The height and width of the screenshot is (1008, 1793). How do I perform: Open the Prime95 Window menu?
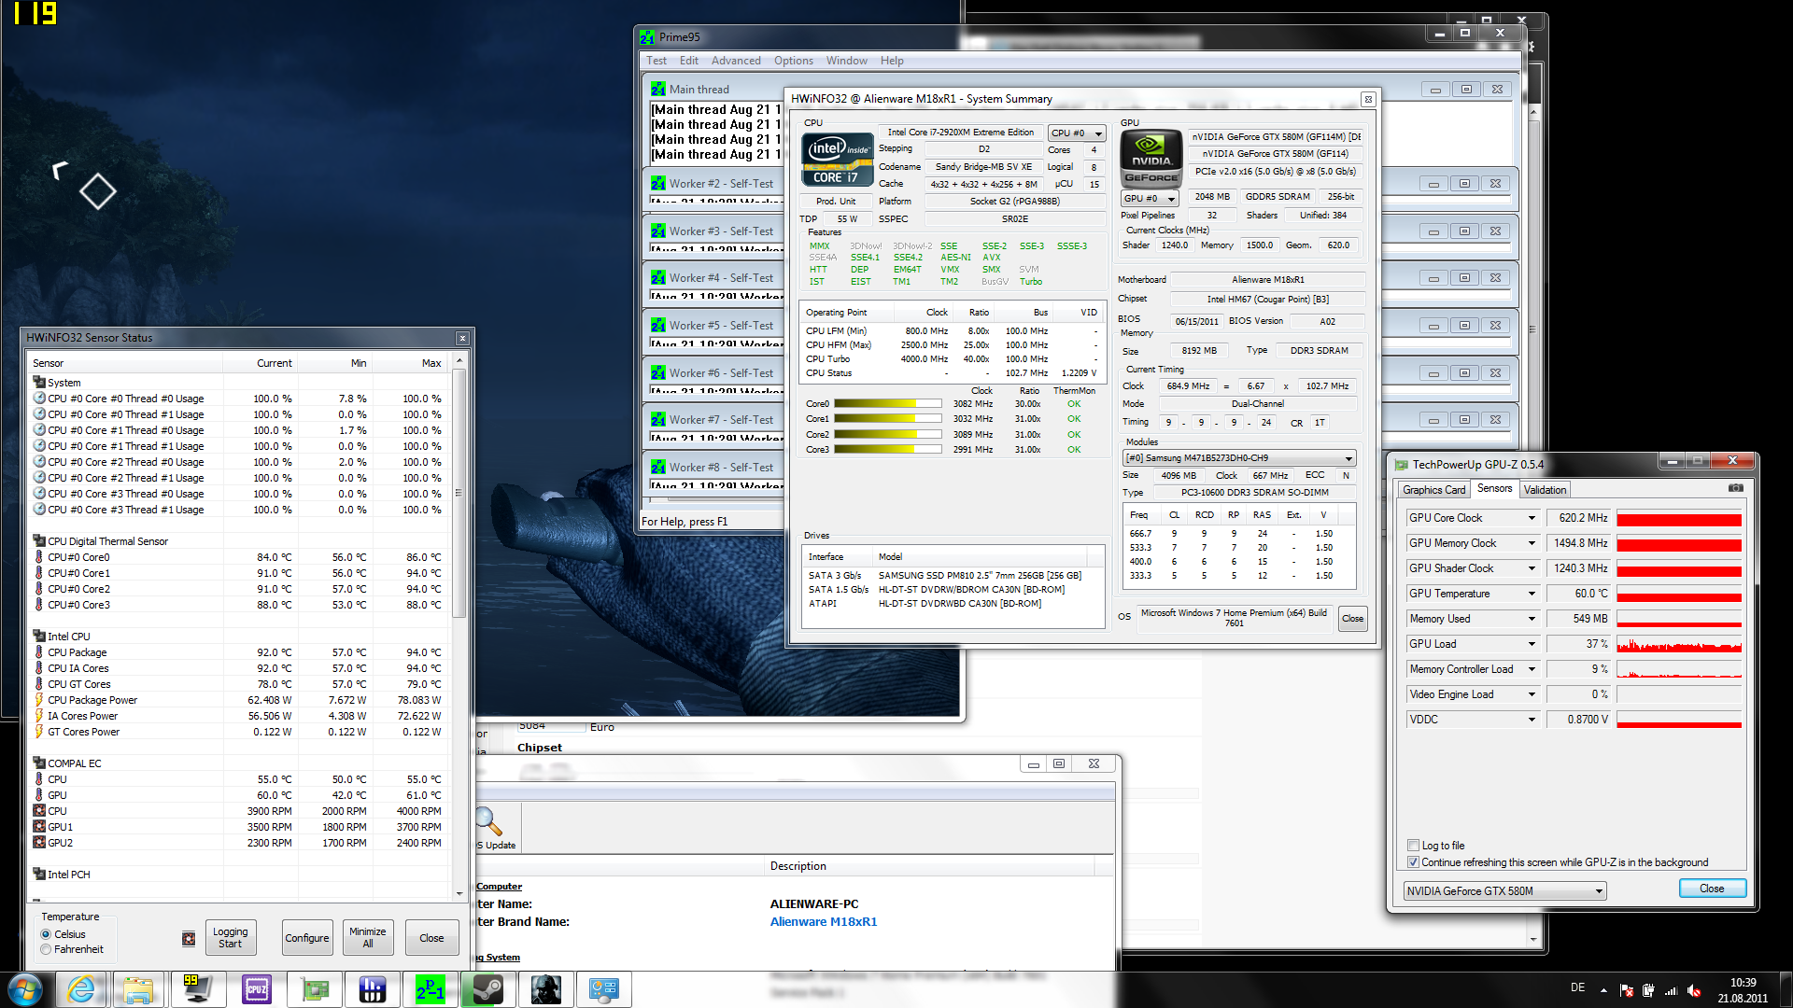pos(846,61)
